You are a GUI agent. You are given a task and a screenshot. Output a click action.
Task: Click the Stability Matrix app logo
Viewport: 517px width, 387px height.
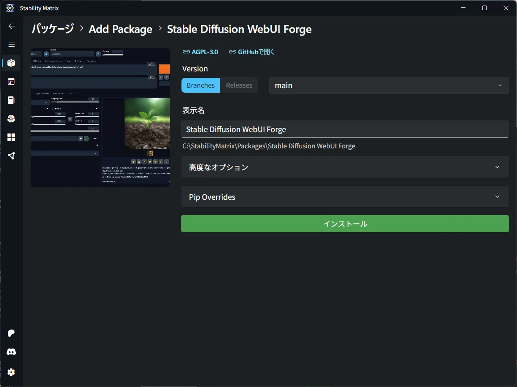tap(10, 8)
